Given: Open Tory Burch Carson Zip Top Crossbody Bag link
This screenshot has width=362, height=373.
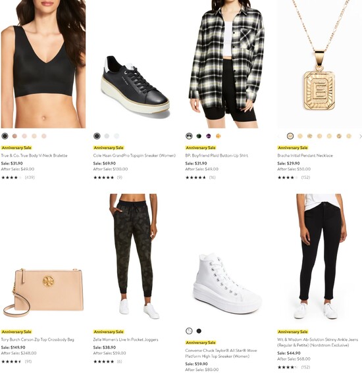Looking at the screenshot, I should tap(38, 339).
